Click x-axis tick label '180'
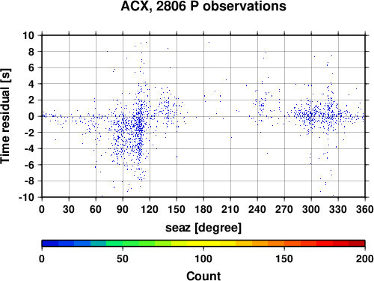This screenshot has height=281, width=374. (x=203, y=209)
